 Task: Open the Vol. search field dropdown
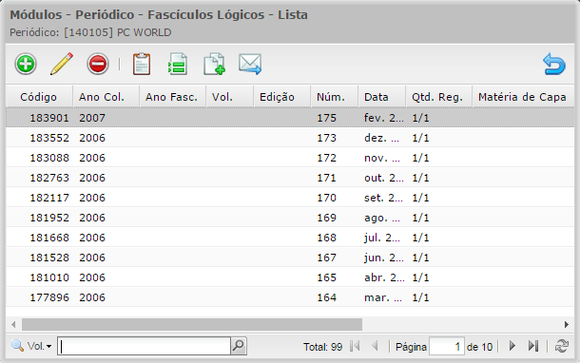(39, 346)
